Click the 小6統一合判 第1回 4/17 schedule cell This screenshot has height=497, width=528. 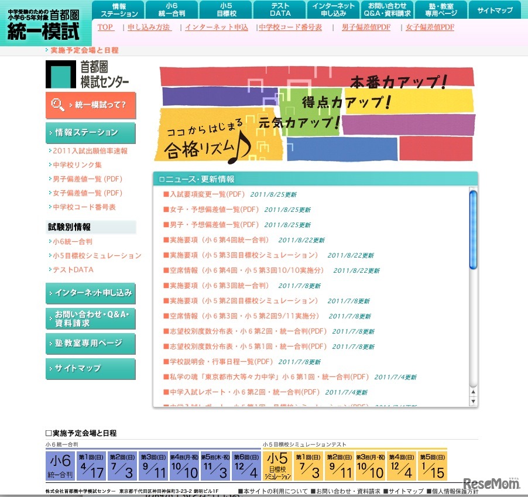pos(92,465)
